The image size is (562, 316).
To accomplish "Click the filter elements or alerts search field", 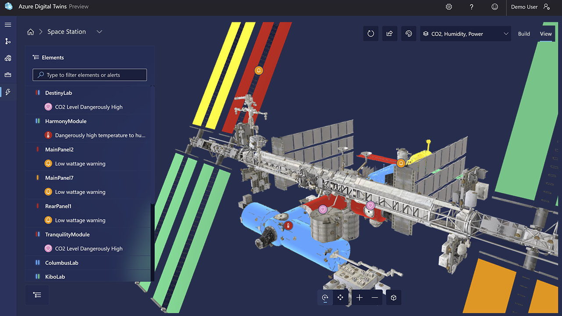I will (89, 75).
